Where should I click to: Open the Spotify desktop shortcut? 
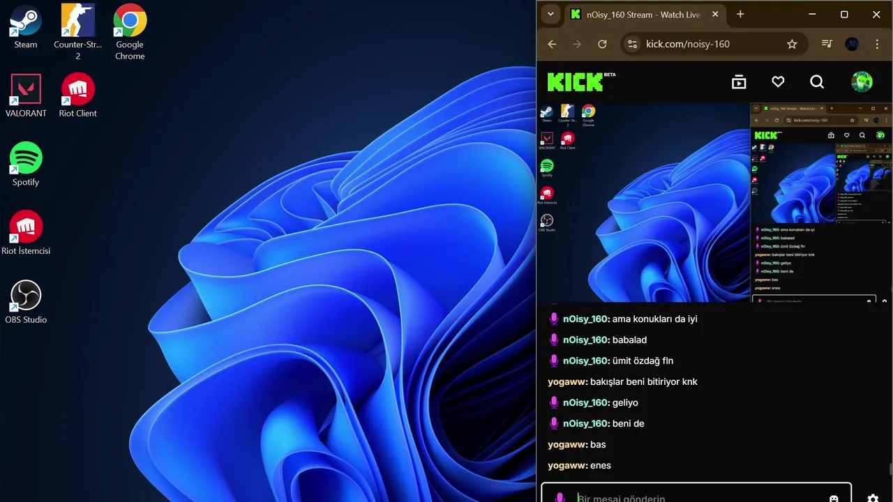coord(26,165)
